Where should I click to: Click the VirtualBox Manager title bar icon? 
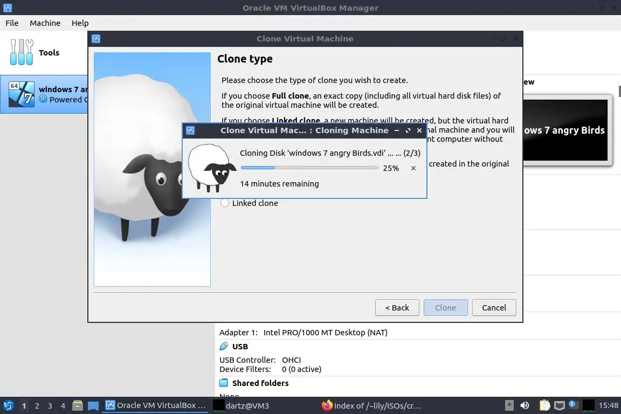(x=7, y=8)
